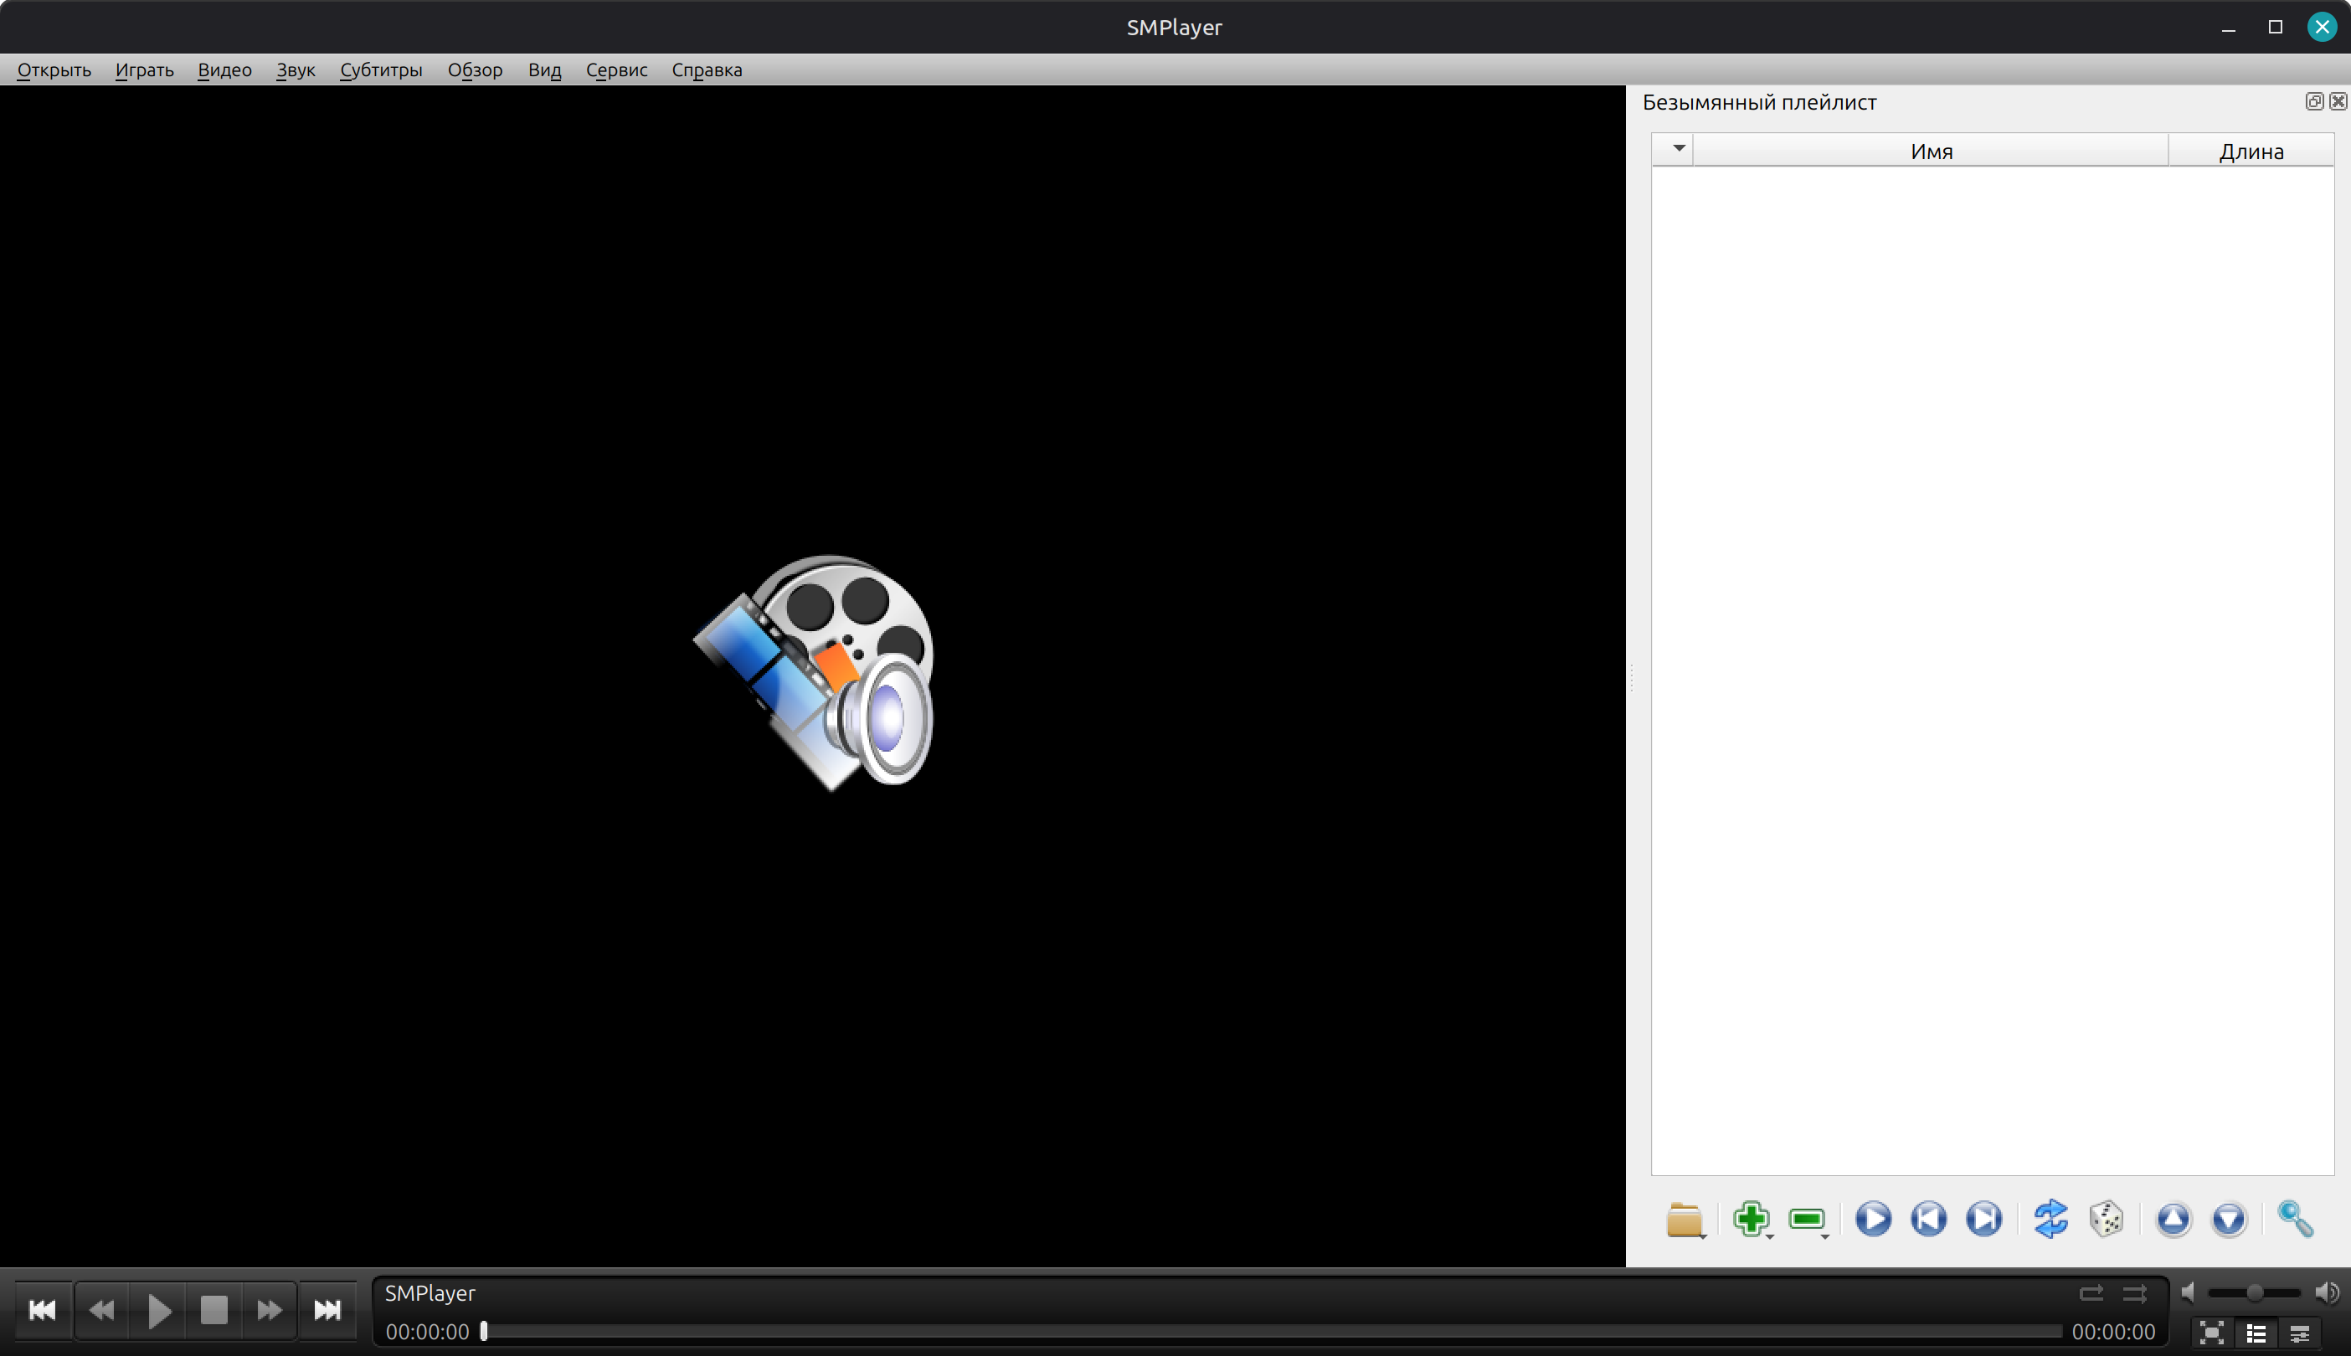Open the Вид menu
The width and height of the screenshot is (2351, 1356).
pyautogui.click(x=545, y=69)
